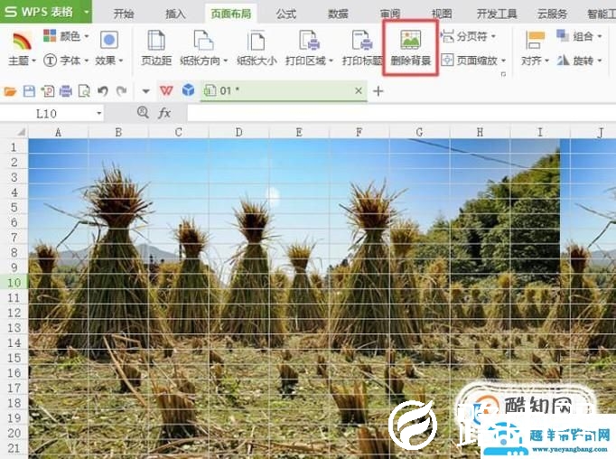Screen dimensions: 616x459
Task: Select row 1 header
Action: [14, 147]
